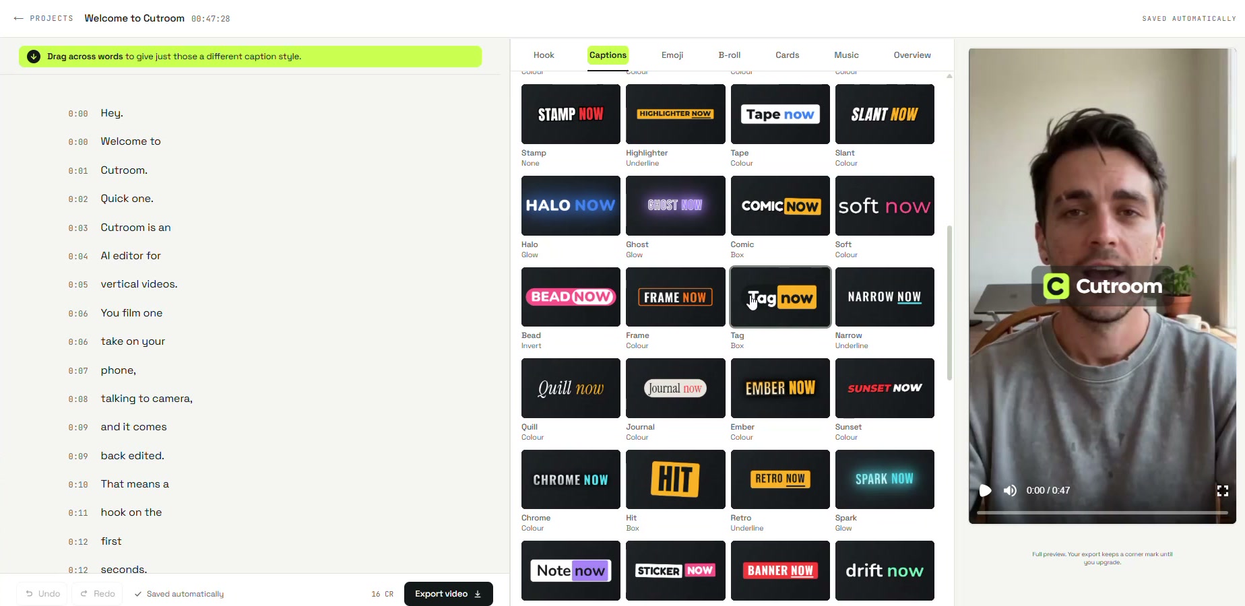Click the back arrow to Projects

tap(18, 18)
